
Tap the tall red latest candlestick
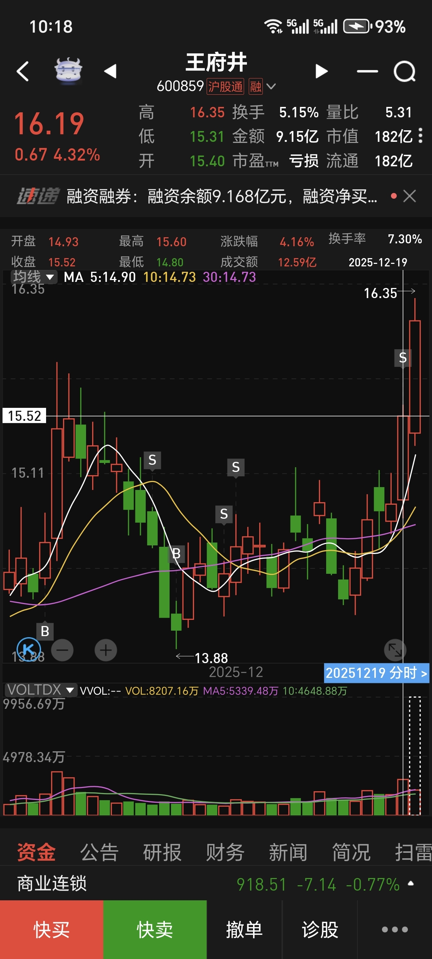coord(414,376)
